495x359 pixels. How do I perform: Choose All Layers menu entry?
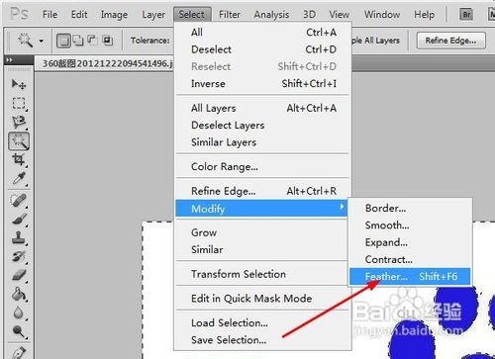[x=262, y=108]
